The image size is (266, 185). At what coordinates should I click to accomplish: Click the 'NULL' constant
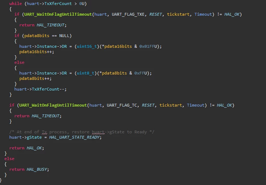click(x=64, y=36)
